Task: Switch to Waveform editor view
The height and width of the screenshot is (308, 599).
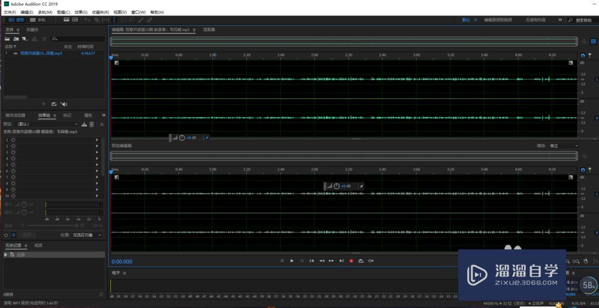Action: (16, 20)
